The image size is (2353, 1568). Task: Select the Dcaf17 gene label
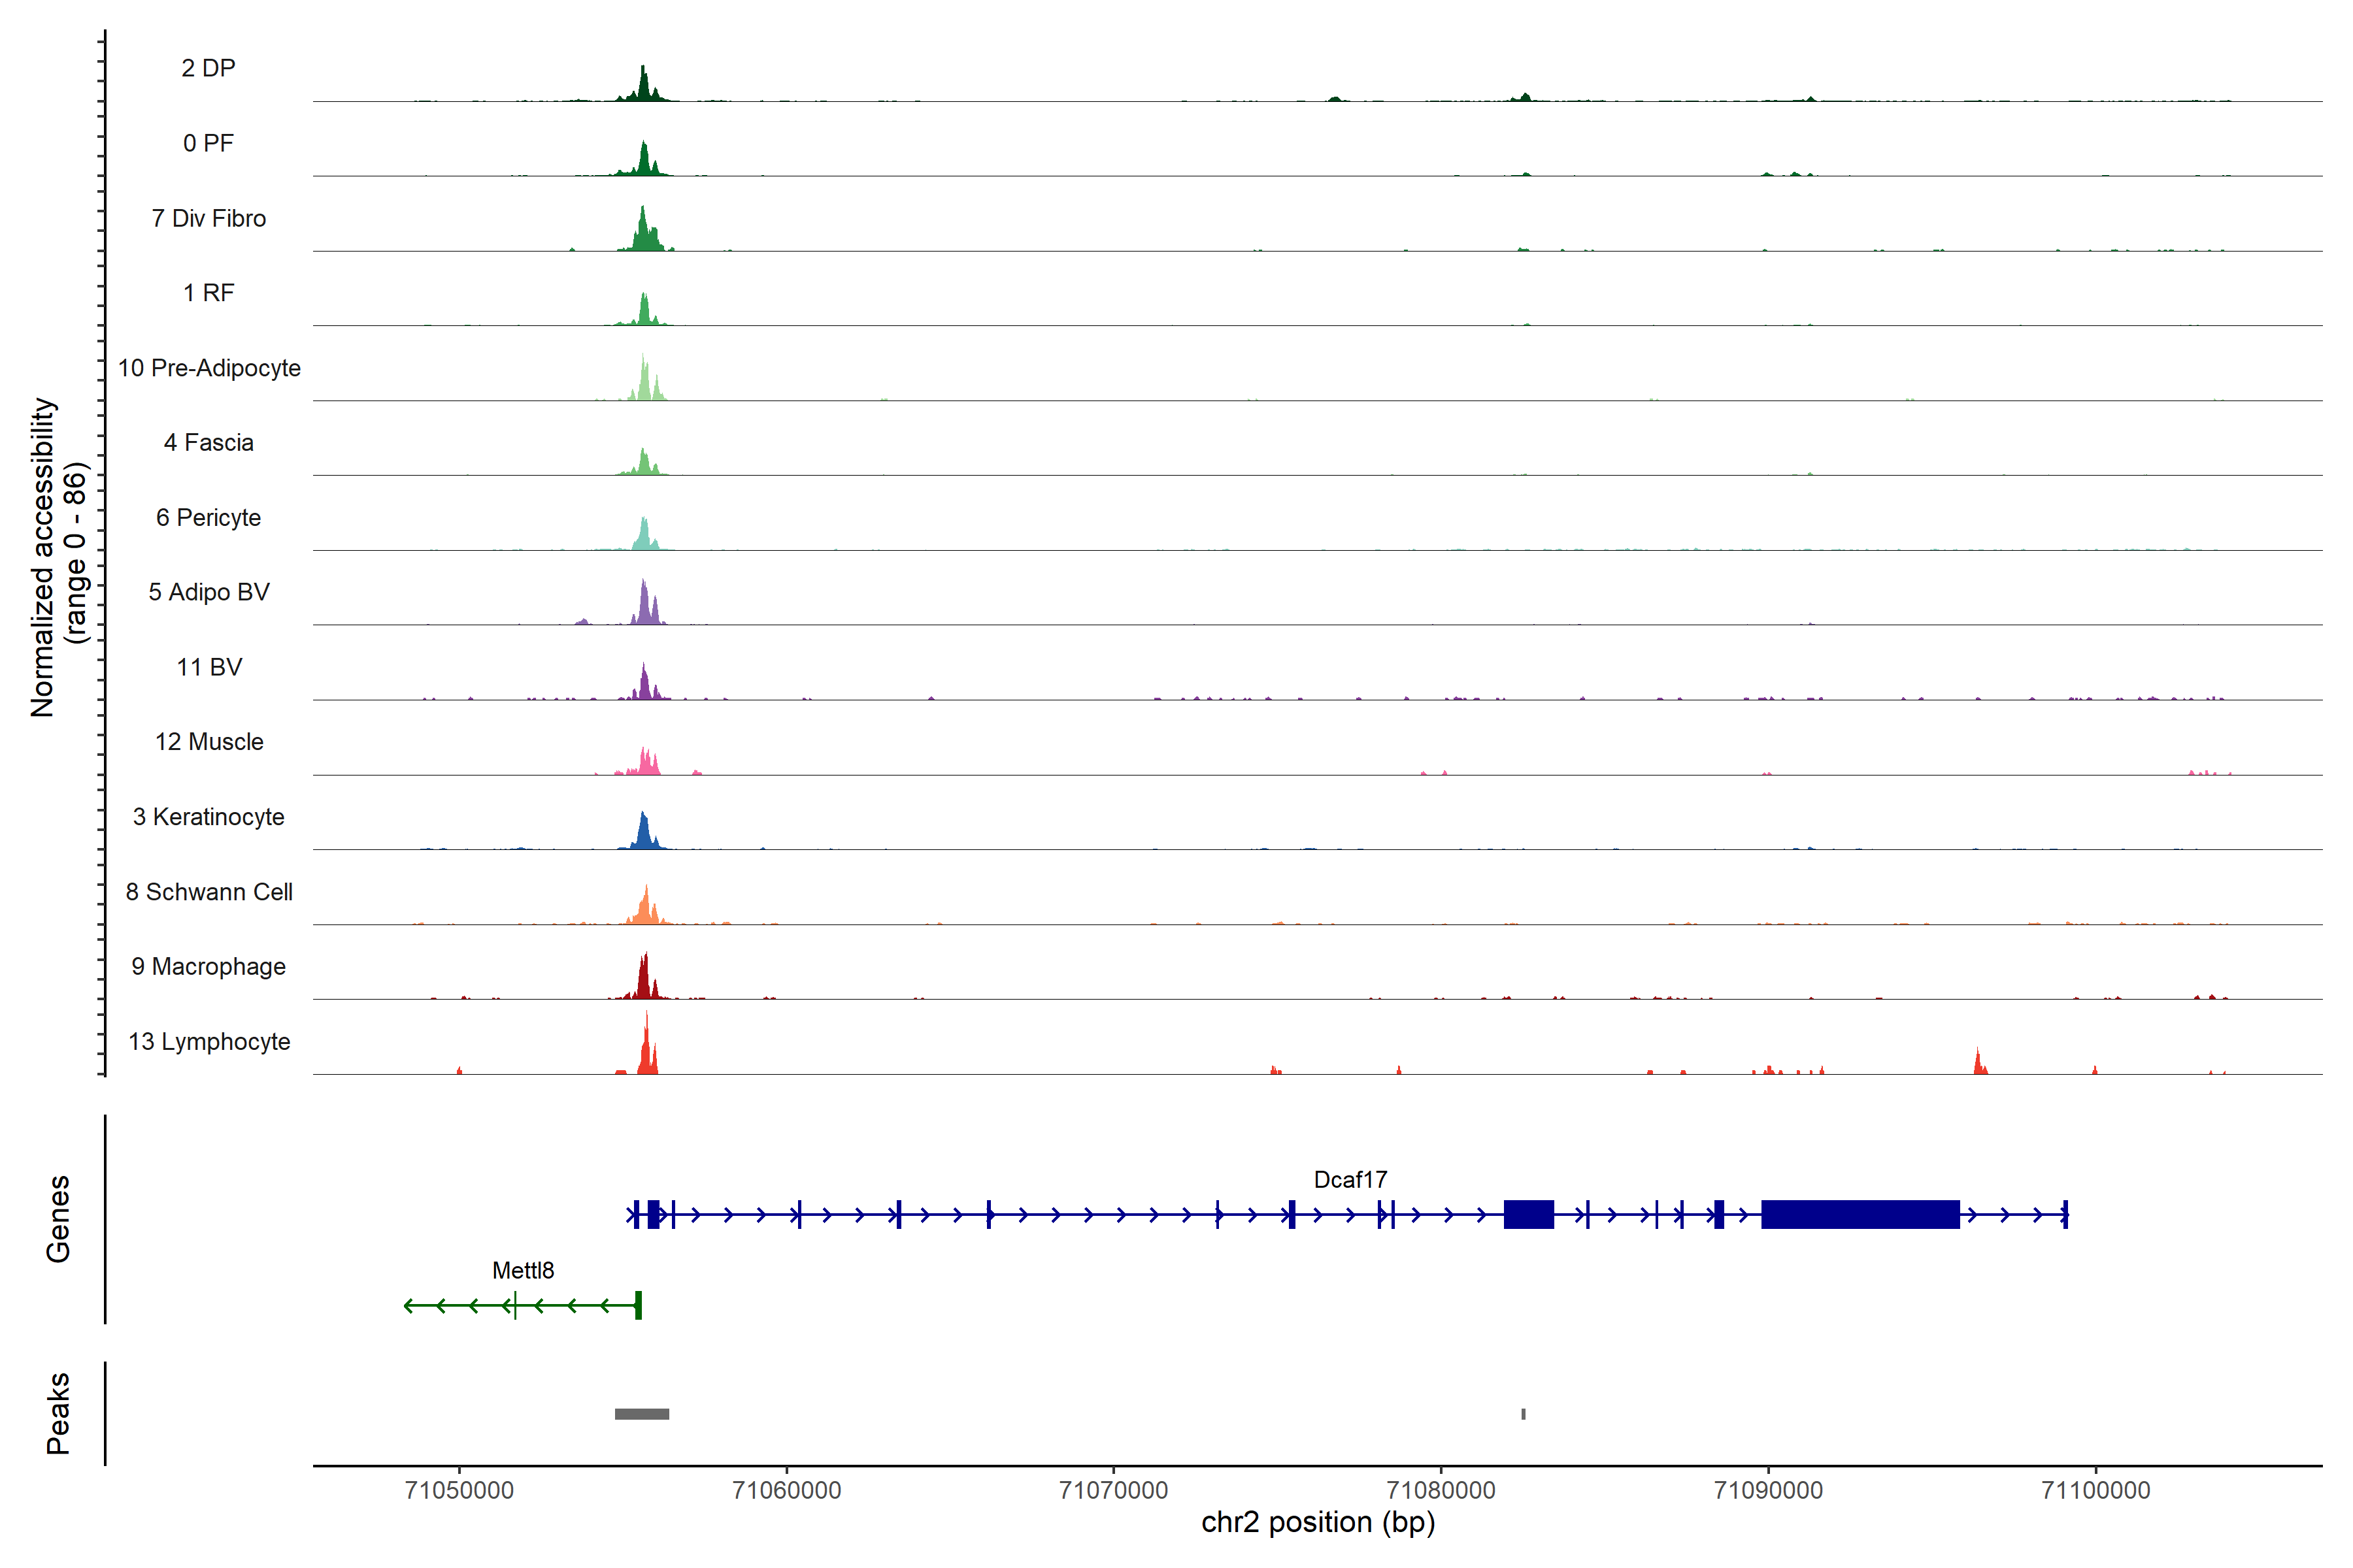pos(1350,1180)
